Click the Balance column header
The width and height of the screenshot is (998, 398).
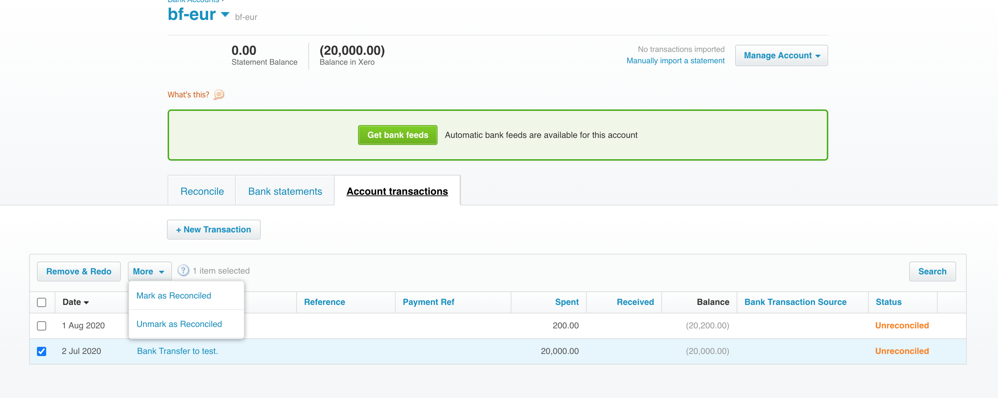tap(712, 302)
